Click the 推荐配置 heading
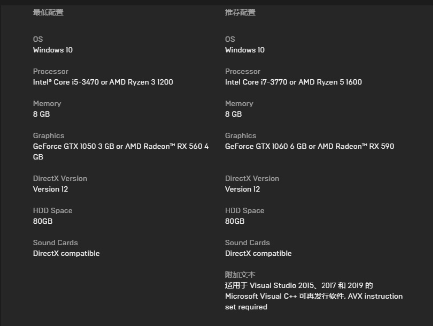 tap(240, 13)
